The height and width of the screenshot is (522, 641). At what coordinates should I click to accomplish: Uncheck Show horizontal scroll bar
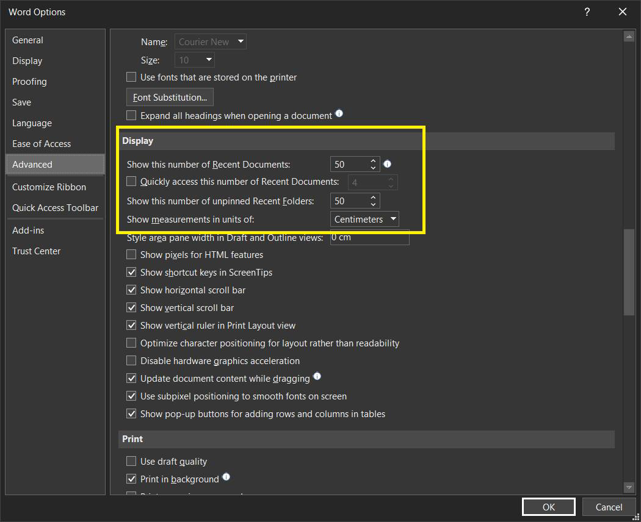point(131,290)
